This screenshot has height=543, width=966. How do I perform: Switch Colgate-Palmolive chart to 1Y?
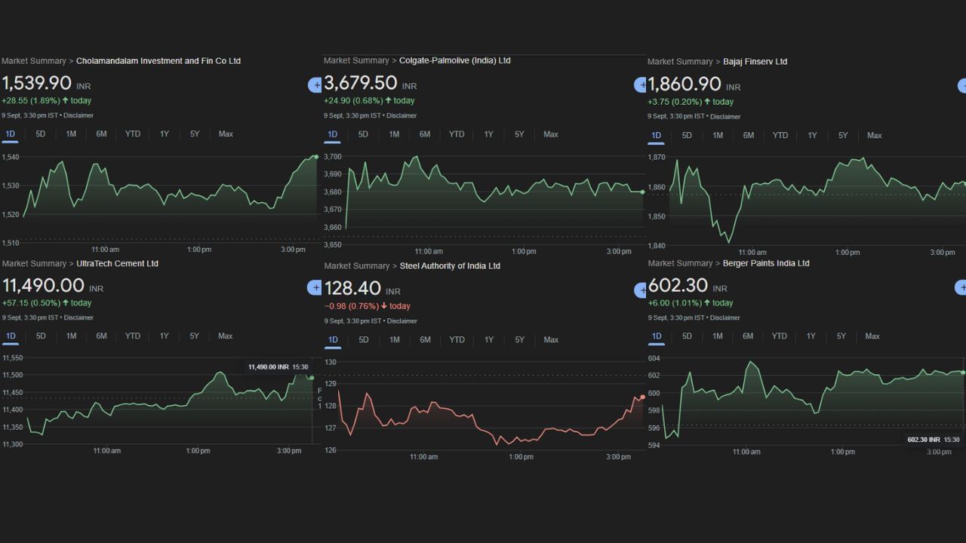pyautogui.click(x=489, y=134)
